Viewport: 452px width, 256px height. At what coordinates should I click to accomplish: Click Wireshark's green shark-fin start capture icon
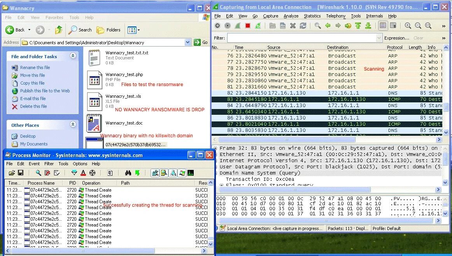[x=238, y=26]
